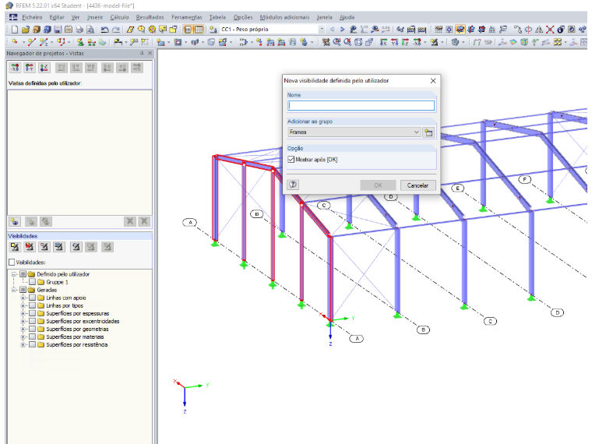Expand Superfícies por resistência node
592x444 pixels.
(23, 345)
